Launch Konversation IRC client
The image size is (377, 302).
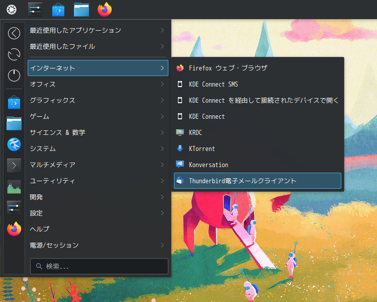pyautogui.click(x=257, y=165)
